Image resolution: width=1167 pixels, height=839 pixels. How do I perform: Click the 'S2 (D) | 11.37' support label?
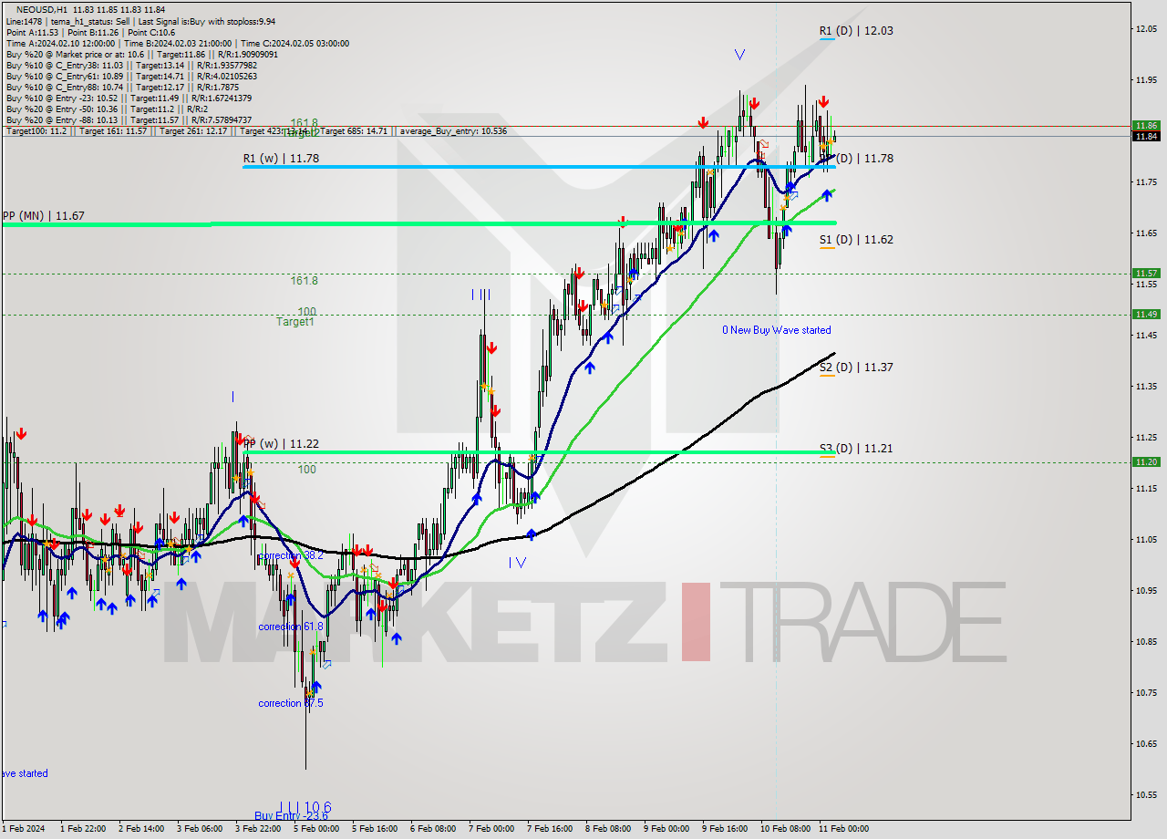coord(855,367)
